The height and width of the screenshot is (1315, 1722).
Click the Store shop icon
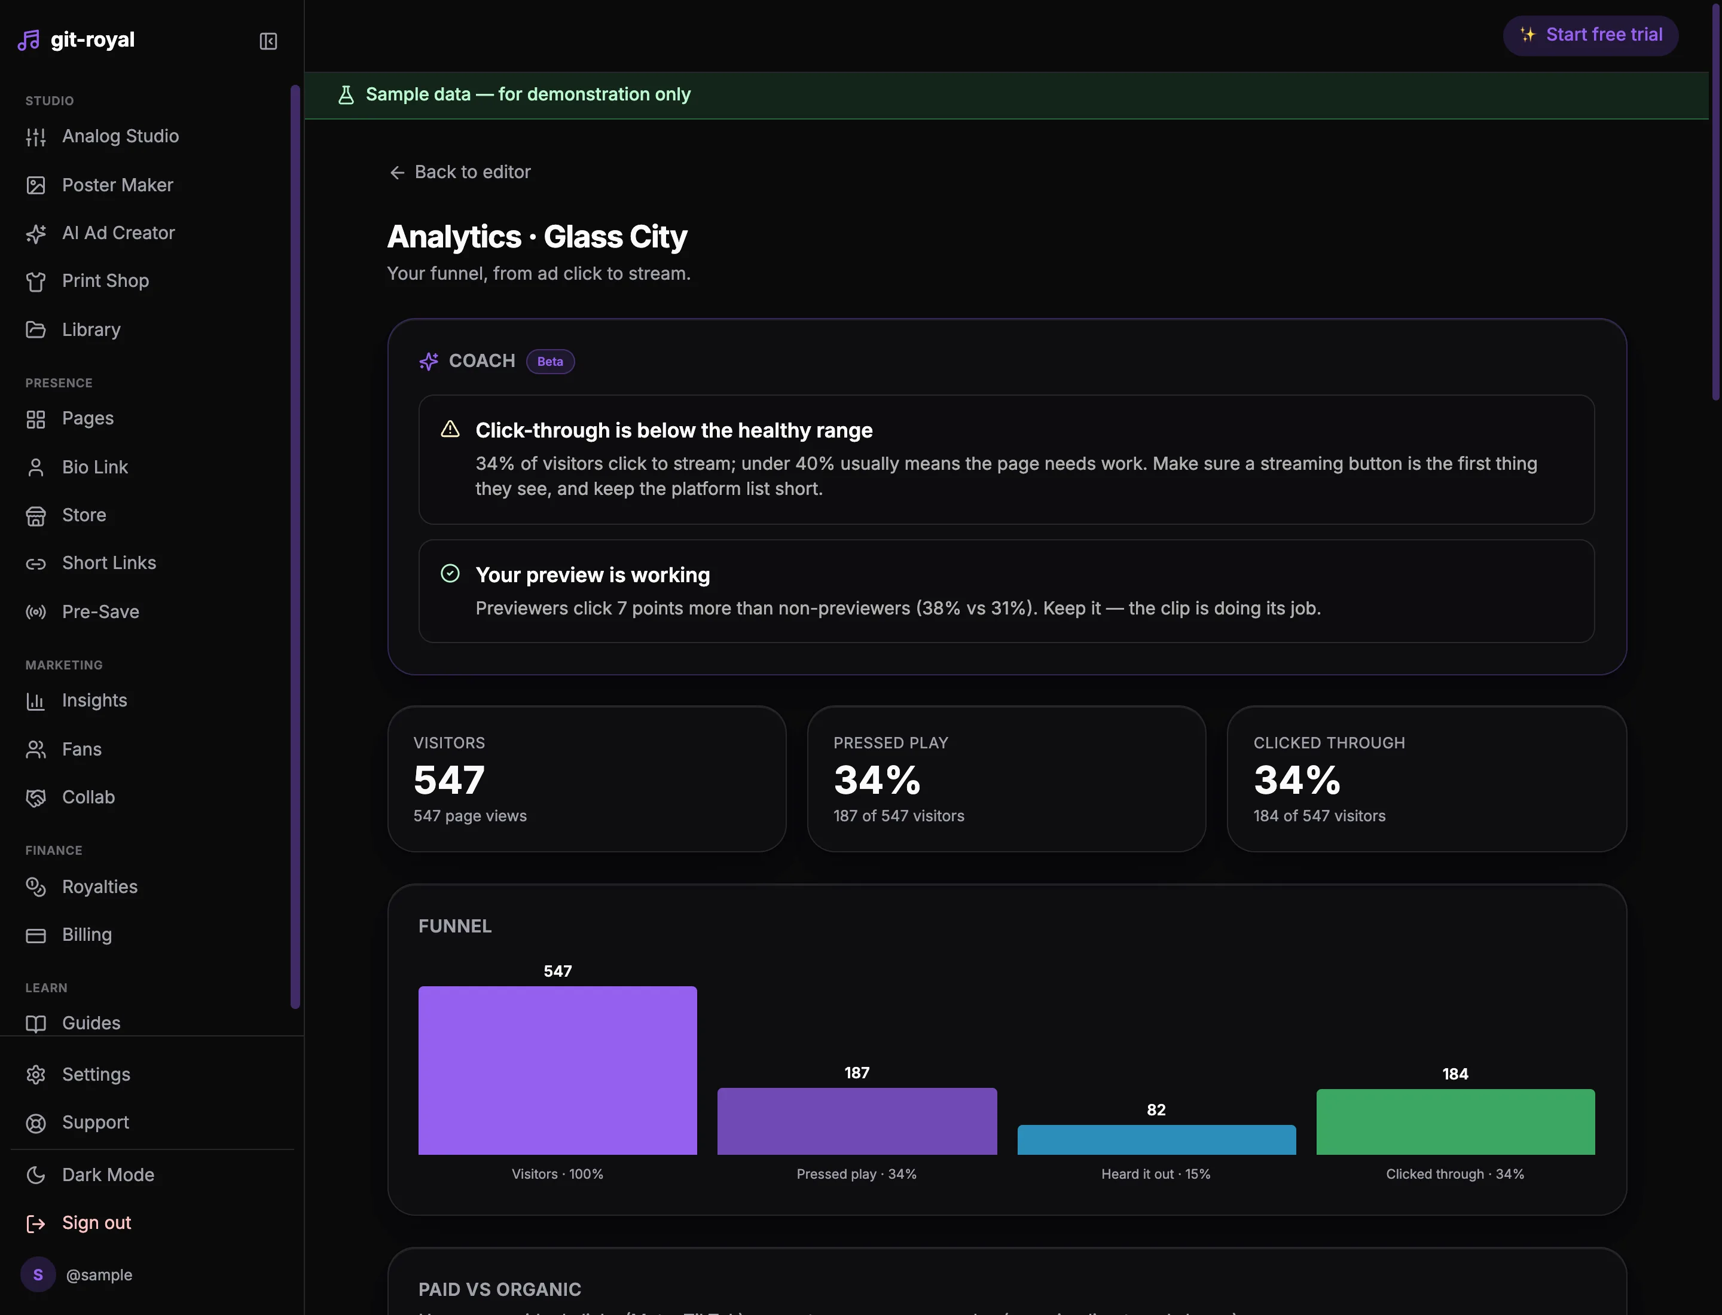[36, 516]
